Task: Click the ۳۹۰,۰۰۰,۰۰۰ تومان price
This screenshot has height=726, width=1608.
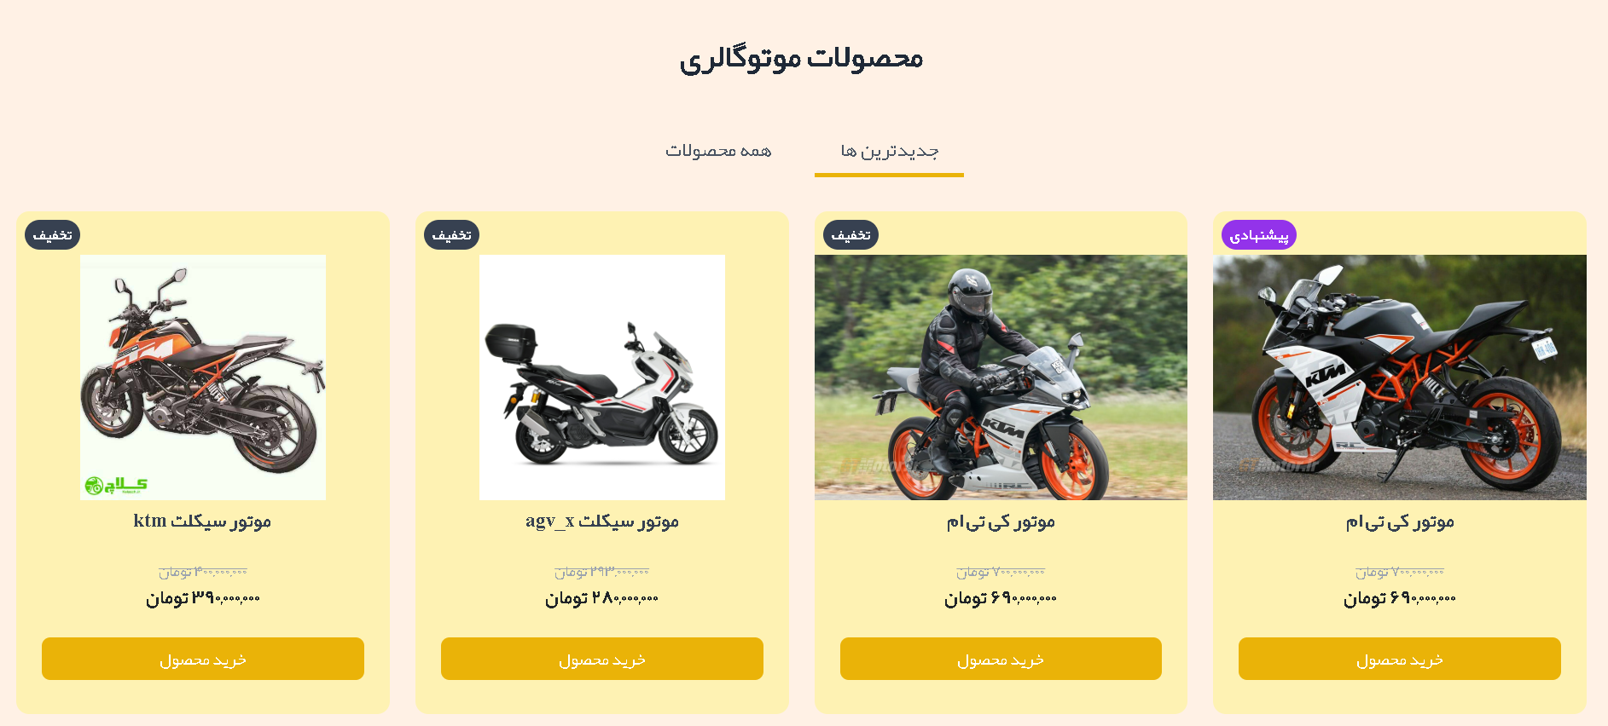Action: tap(203, 598)
